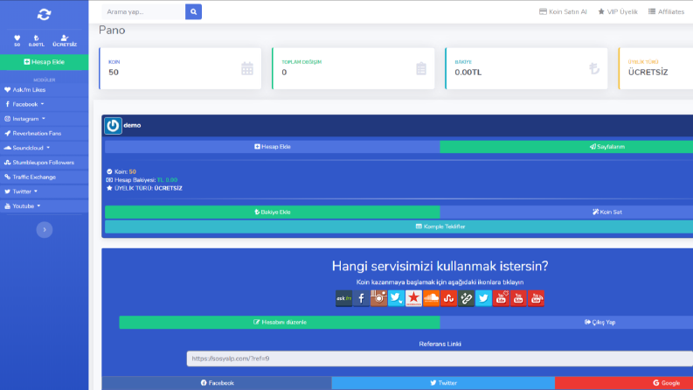693x390 pixels.
Task: Click the user membership icon labeled ÜCRETSİZ
Action: tap(65, 41)
